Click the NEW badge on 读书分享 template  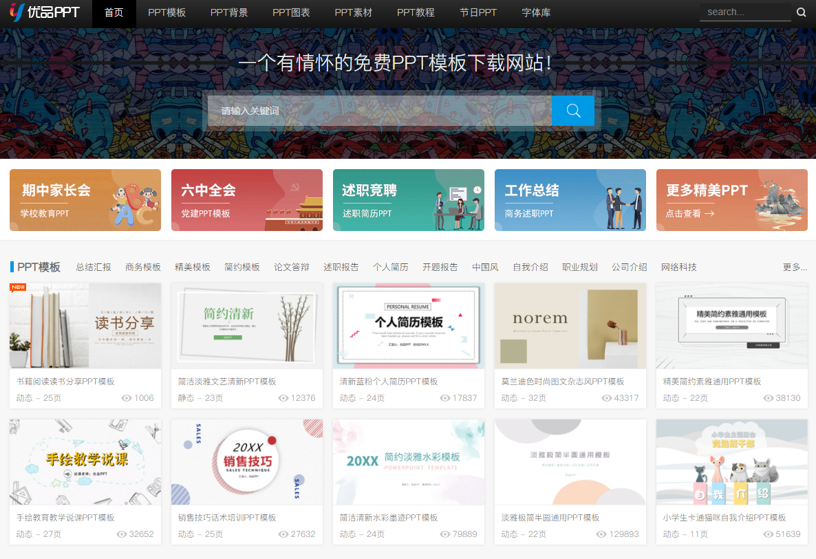pos(17,287)
